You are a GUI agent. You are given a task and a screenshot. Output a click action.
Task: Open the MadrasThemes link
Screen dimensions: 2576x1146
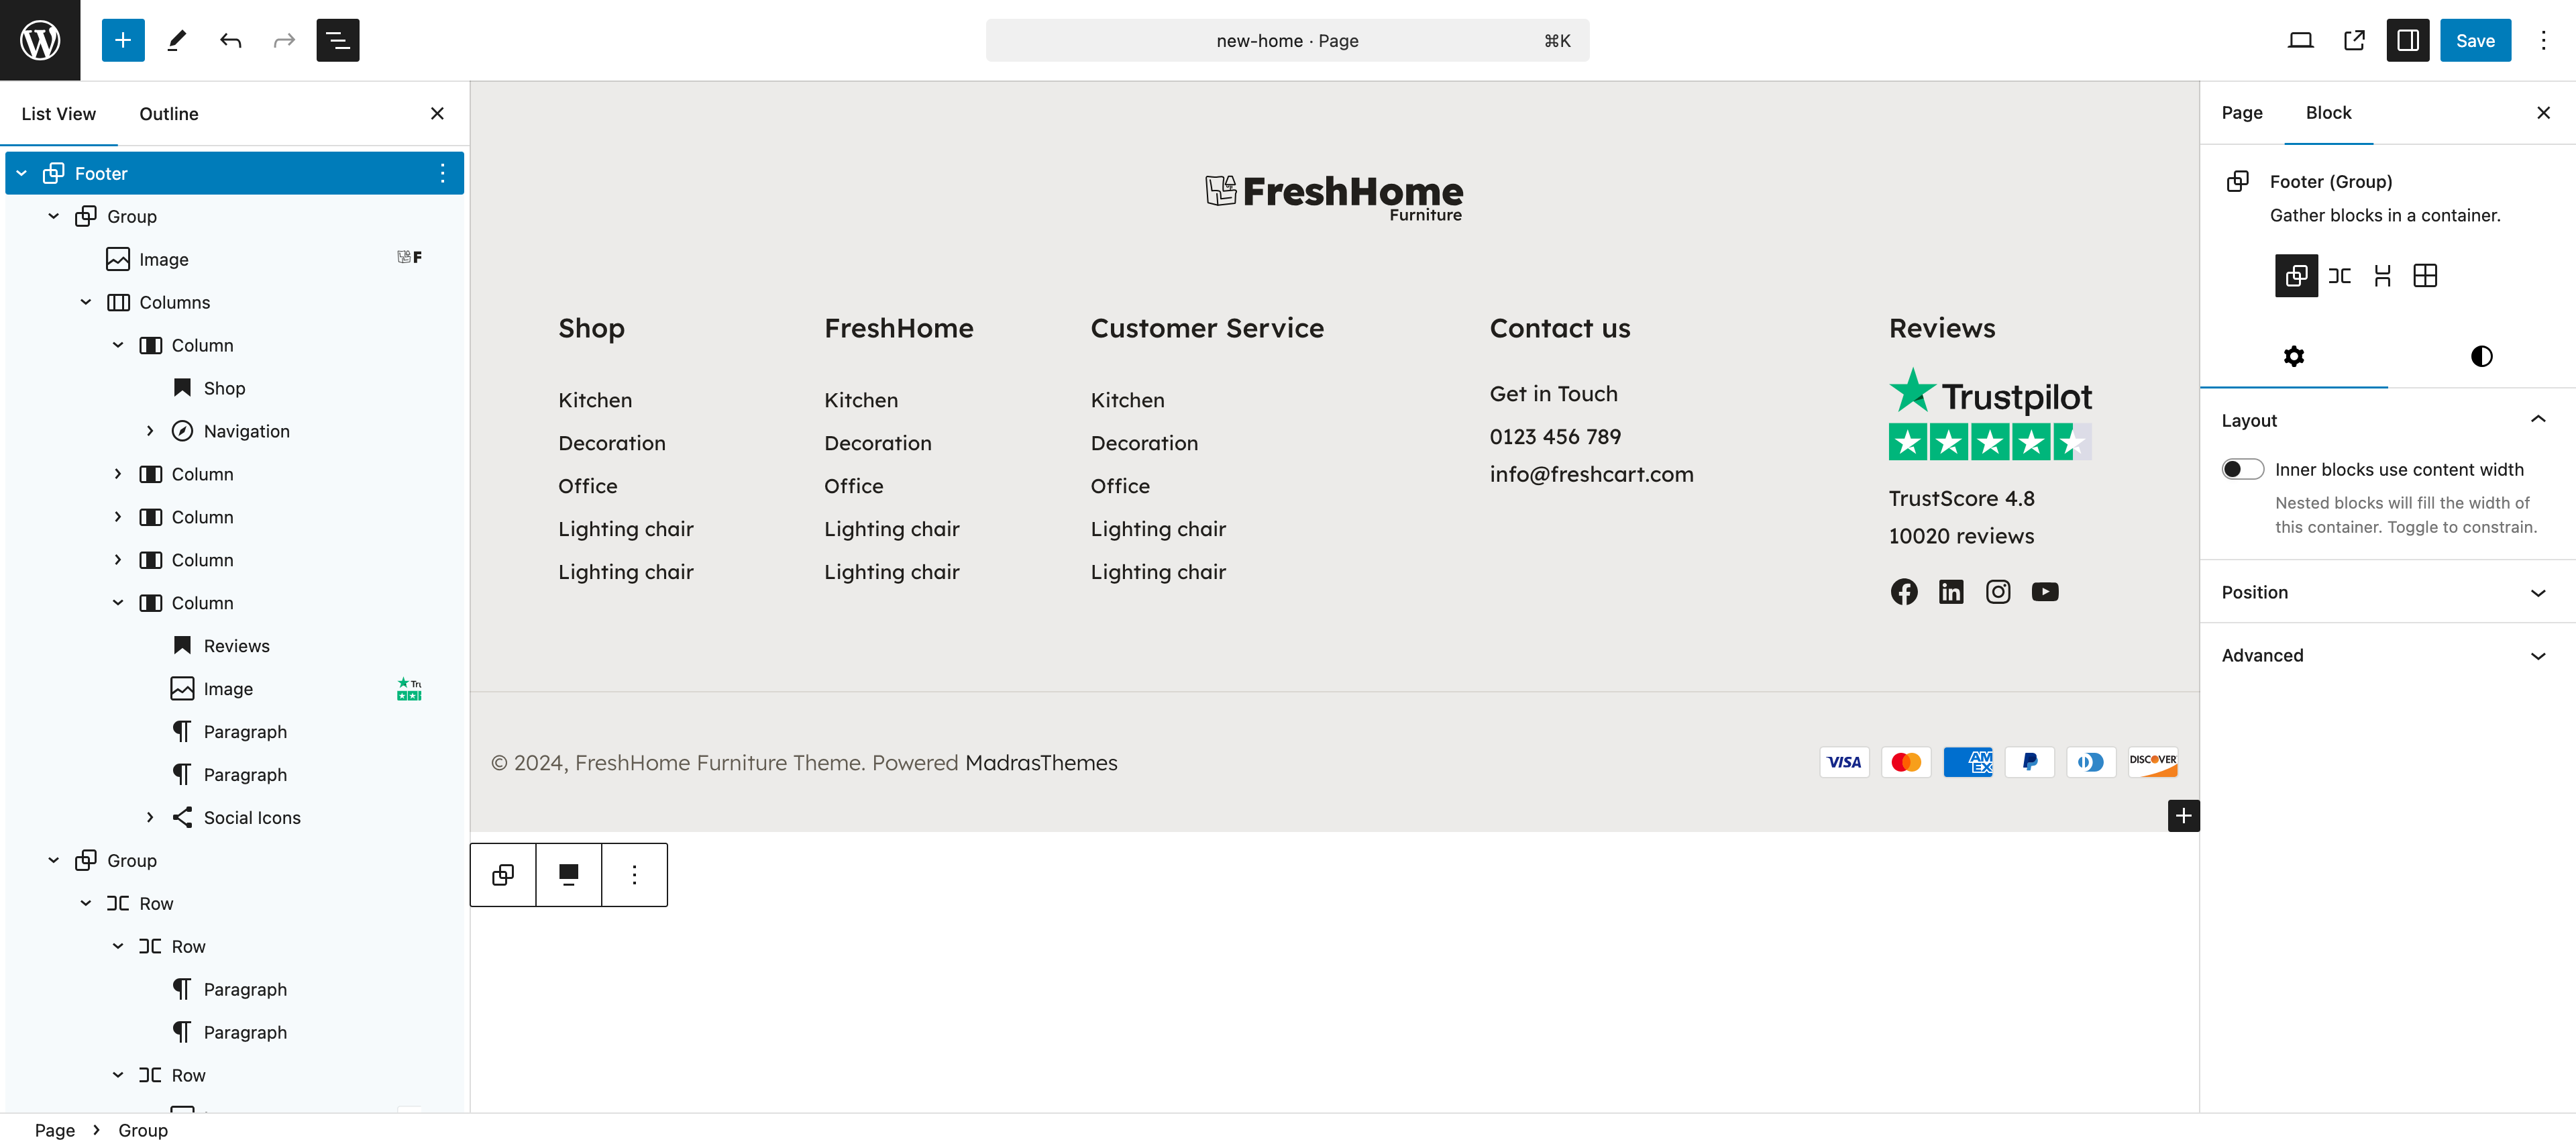pos(1041,762)
